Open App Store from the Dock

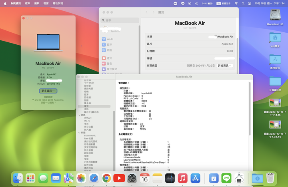(x=195, y=178)
